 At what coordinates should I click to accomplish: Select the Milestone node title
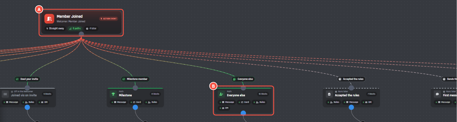[125, 95]
